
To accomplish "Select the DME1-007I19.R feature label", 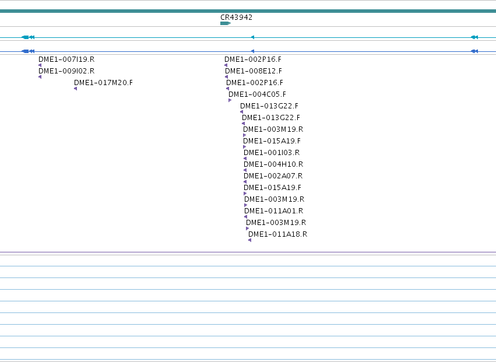I will 66,59.
